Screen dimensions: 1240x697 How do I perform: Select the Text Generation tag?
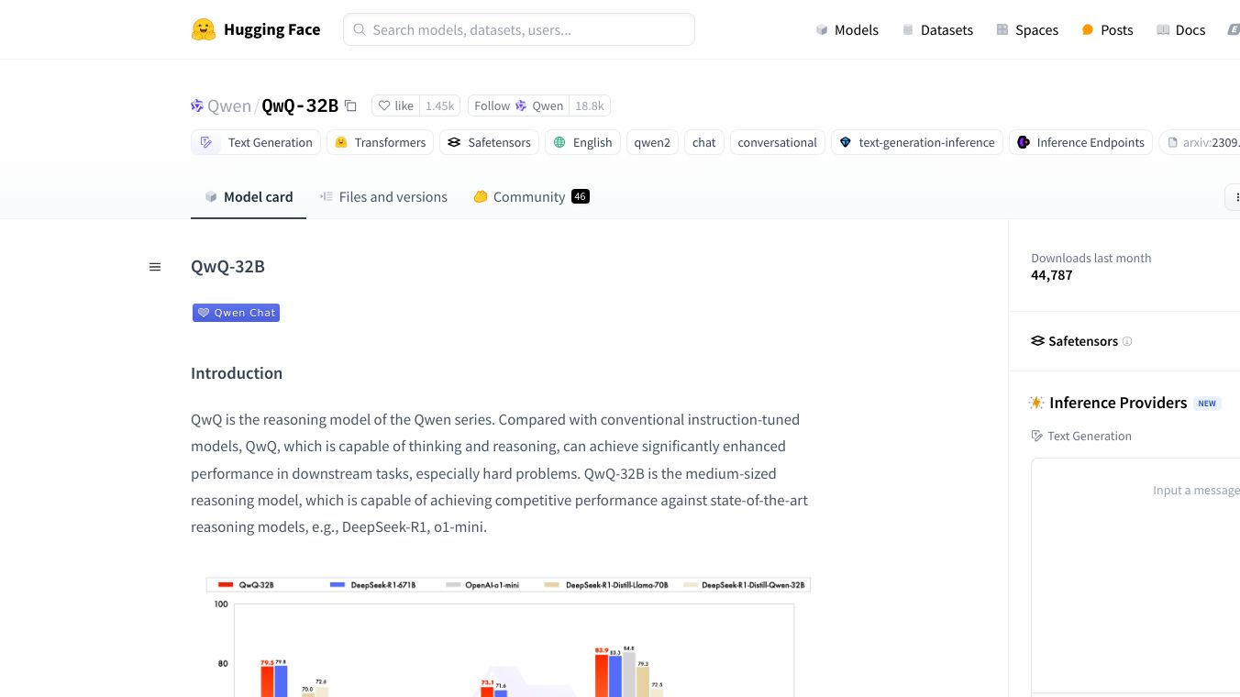point(256,142)
